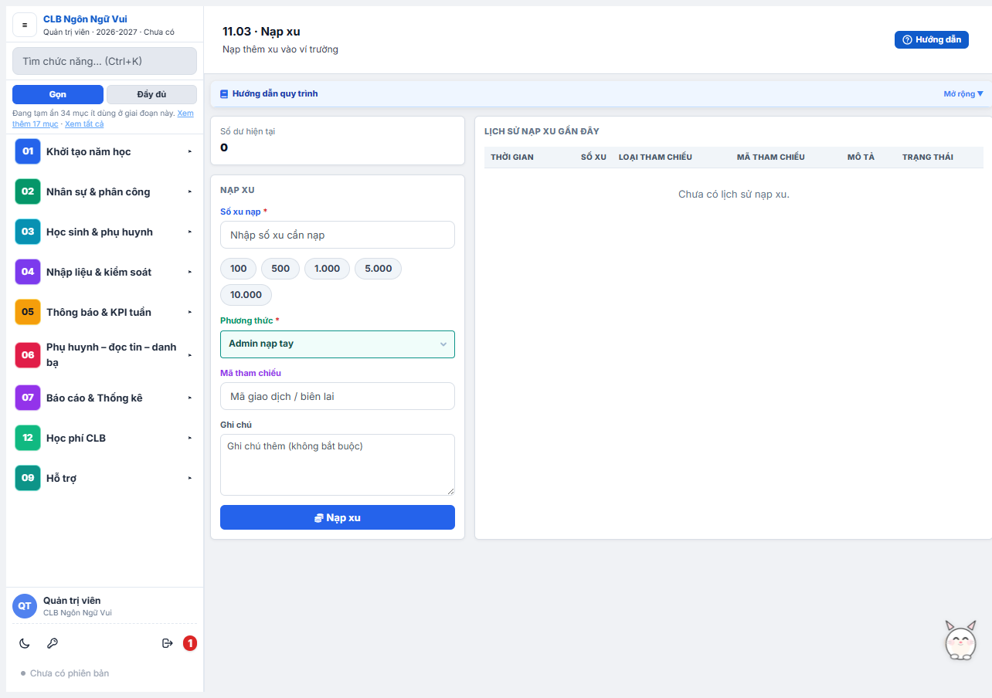Expand the Hỗ trợ section arrow
Image resolution: width=992 pixels, height=698 pixels.
[190, 478]
